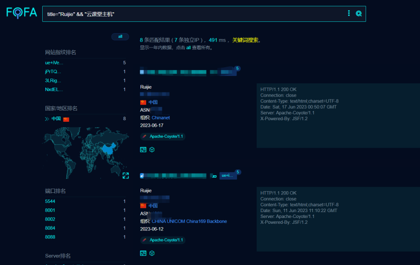This screenshot has height=265, width=420.
Task: Expand the world map to fullscreen
Action: [125, 175]
